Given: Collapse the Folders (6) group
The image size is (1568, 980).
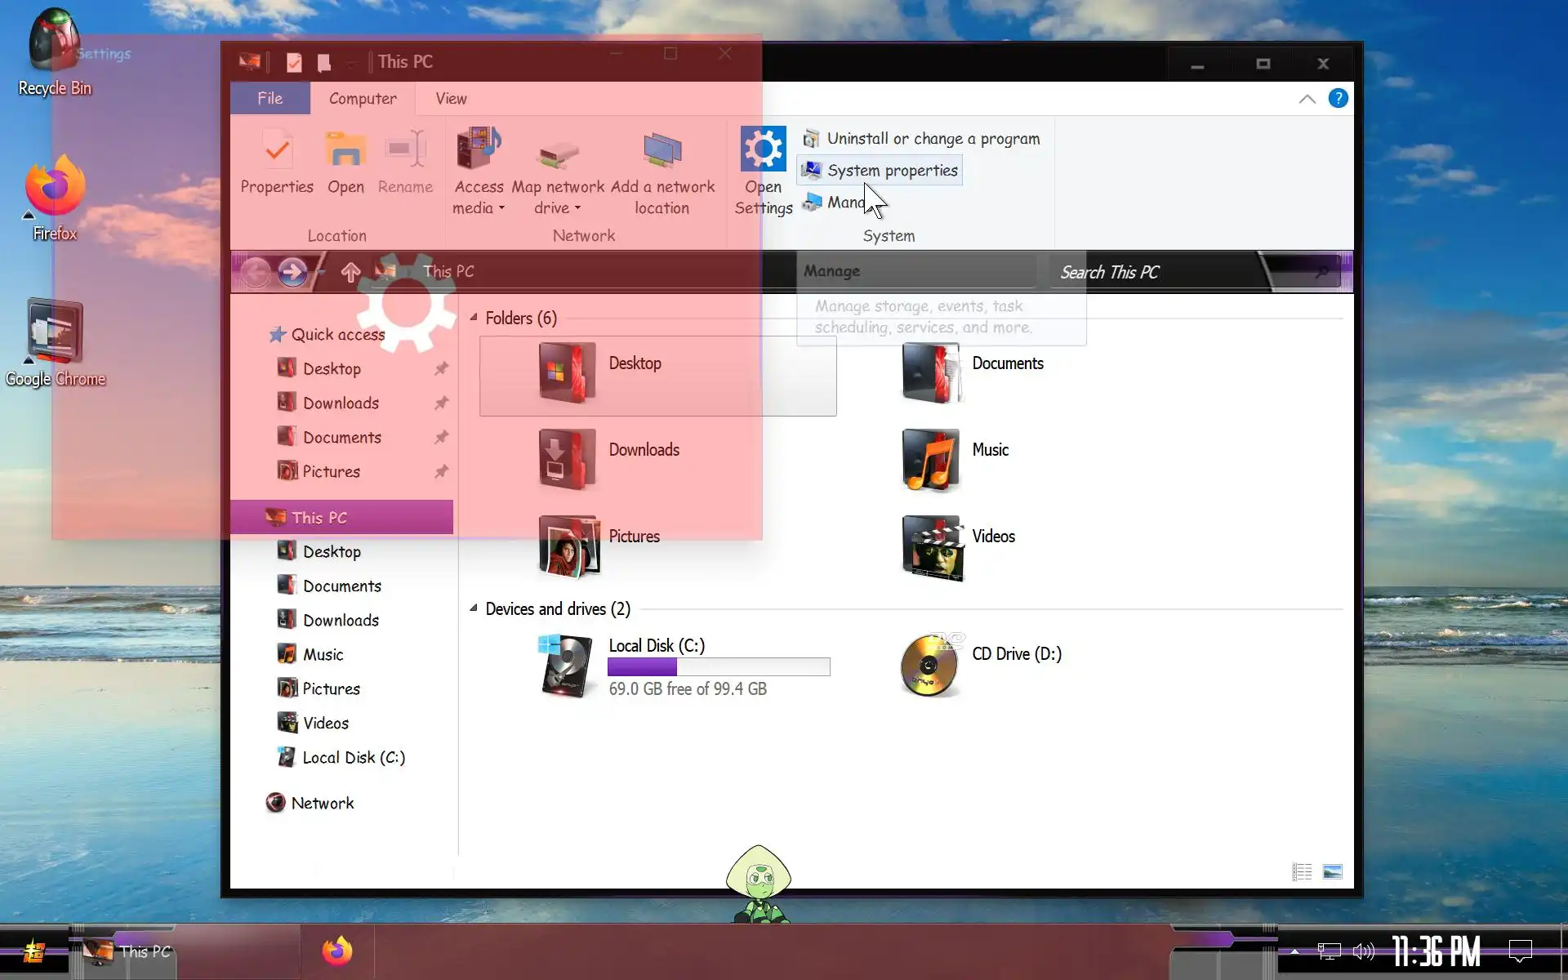Looking at the screenshot, I should (x=474, y=318).
